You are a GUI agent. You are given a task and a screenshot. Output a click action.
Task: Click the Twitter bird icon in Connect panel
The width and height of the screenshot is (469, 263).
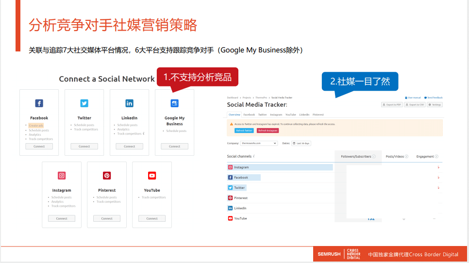84,103
